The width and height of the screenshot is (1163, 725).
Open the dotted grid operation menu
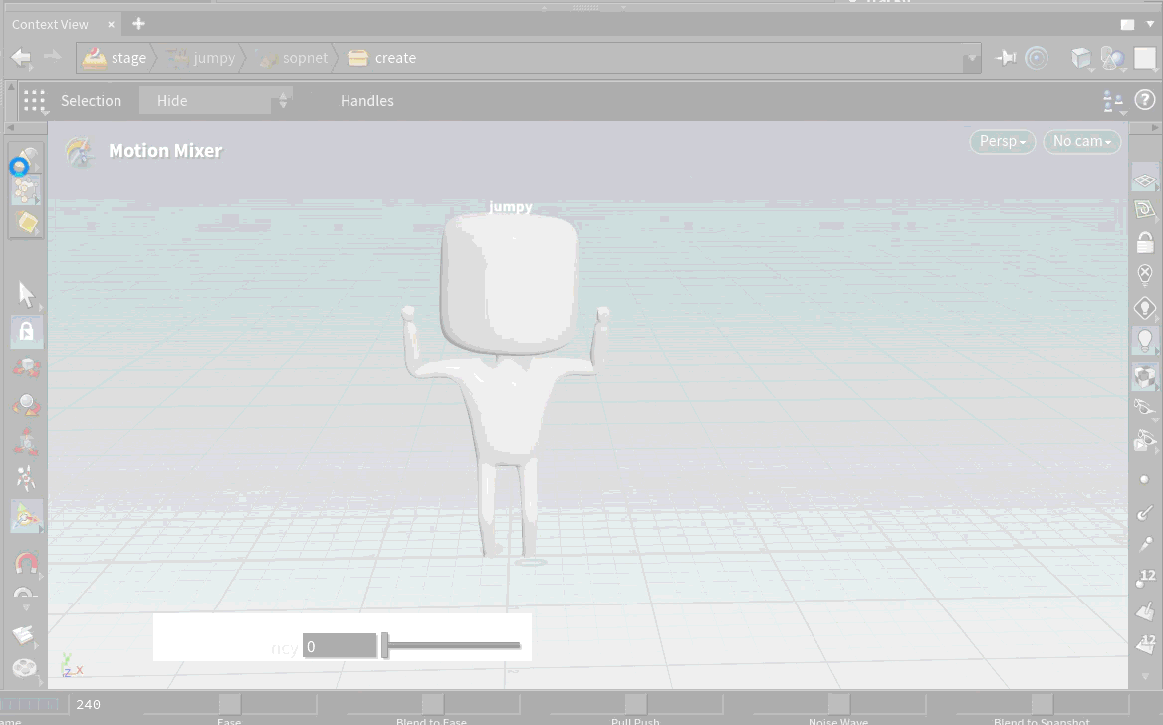point(34,101)
